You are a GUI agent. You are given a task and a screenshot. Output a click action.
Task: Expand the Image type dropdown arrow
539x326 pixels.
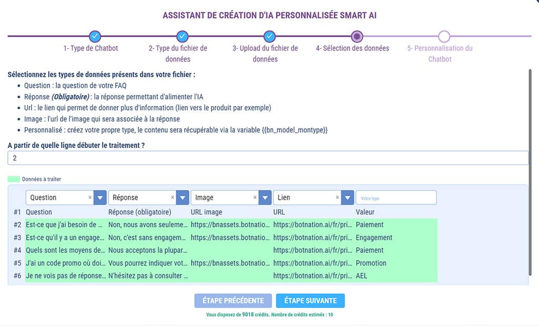pyautogui.click(x=265, y=198)
